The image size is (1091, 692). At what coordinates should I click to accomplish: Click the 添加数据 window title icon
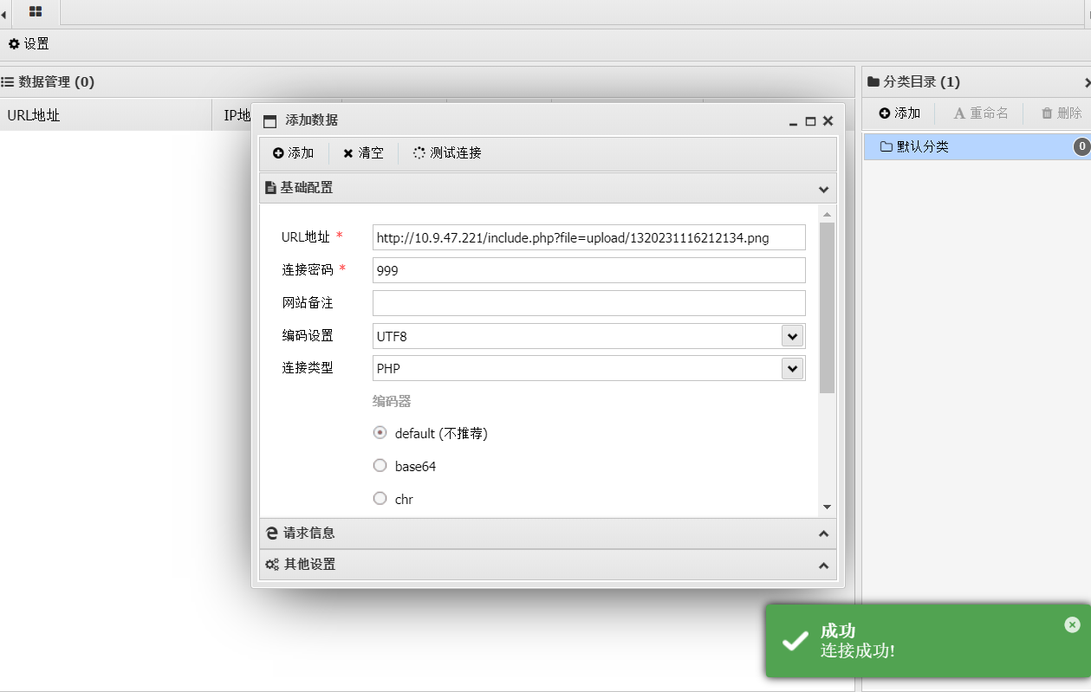270,121
